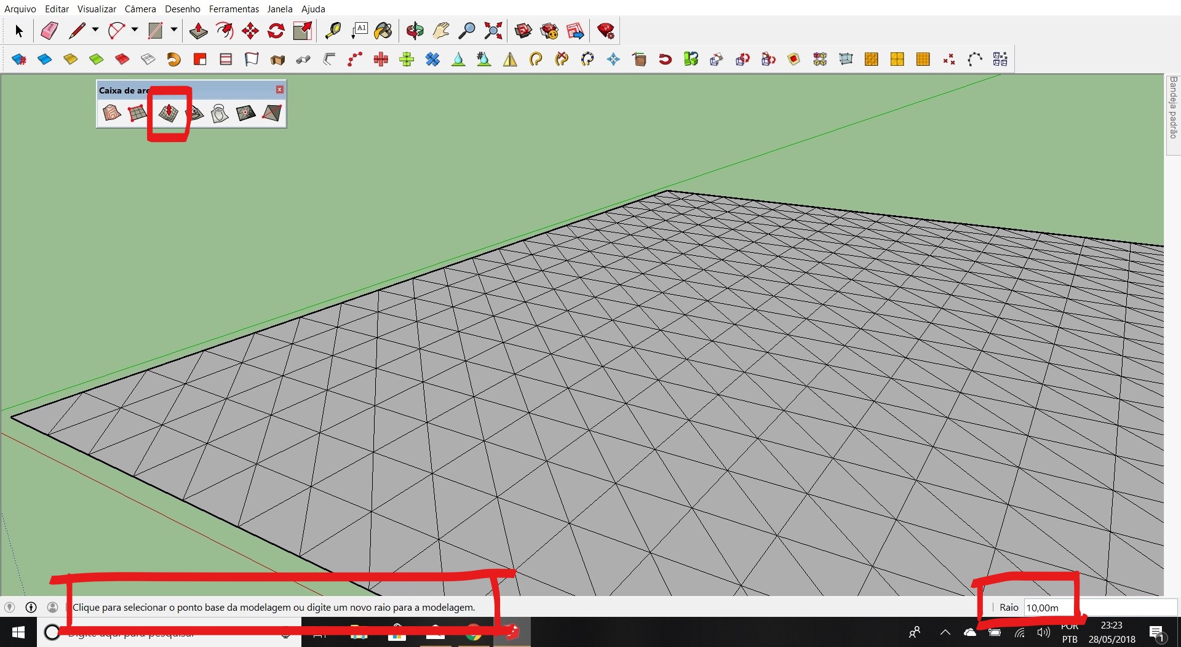Open the Bandeja padrão side tray tab
This screenshot has width=1181, height=647.
pos(1173,115)
